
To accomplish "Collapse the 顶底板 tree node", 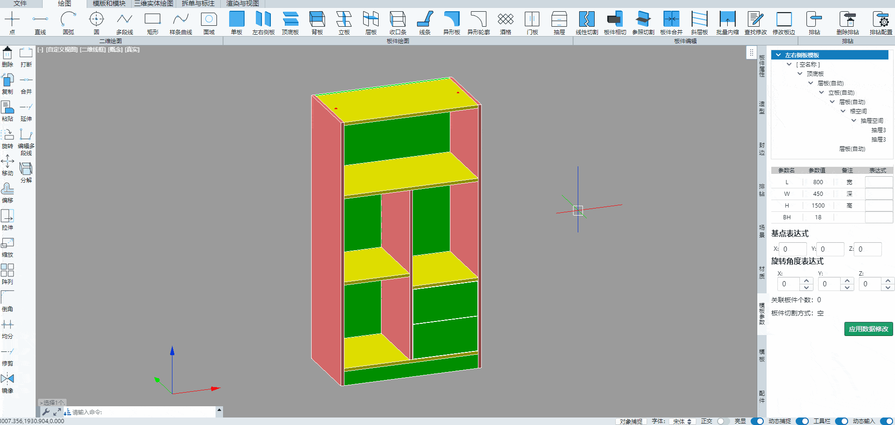I will [800, 74].
